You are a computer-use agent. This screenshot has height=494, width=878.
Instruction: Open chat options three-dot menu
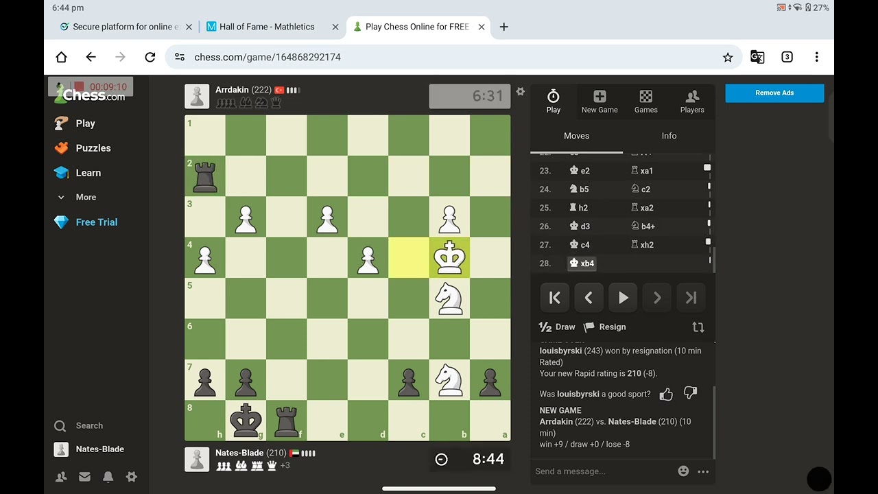(703, 471)
